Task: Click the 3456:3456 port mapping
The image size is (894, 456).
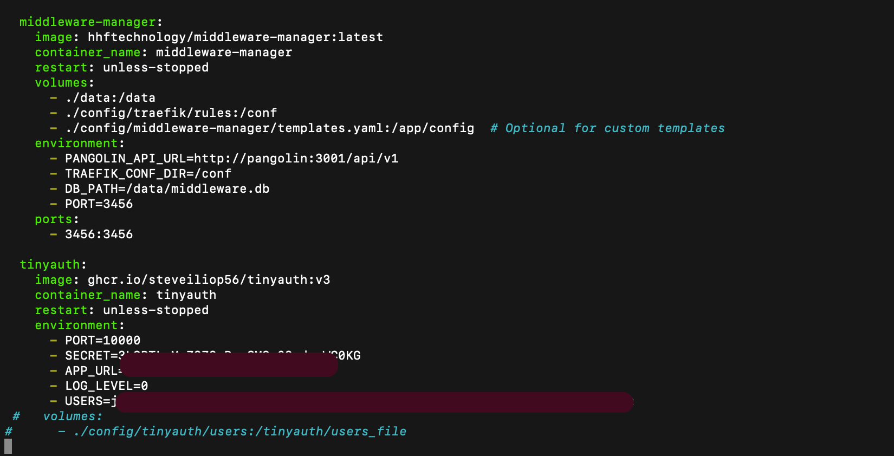Action: [99, 234]
